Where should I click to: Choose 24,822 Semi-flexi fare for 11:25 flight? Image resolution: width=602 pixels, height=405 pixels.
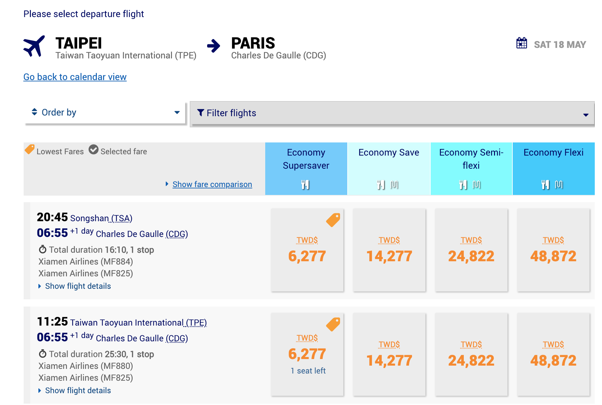tap(471, 354)
